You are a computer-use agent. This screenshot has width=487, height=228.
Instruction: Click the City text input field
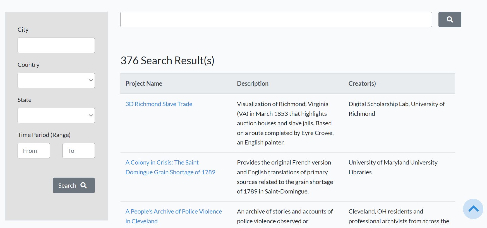coord(56,45)
